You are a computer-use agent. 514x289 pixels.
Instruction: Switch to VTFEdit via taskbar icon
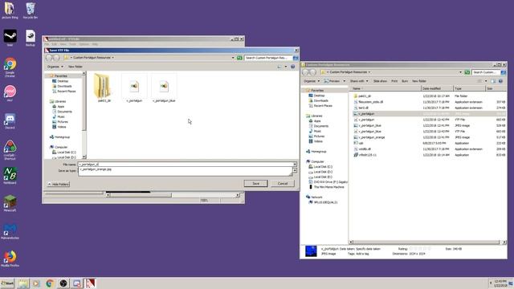click(x=91, y=283)
